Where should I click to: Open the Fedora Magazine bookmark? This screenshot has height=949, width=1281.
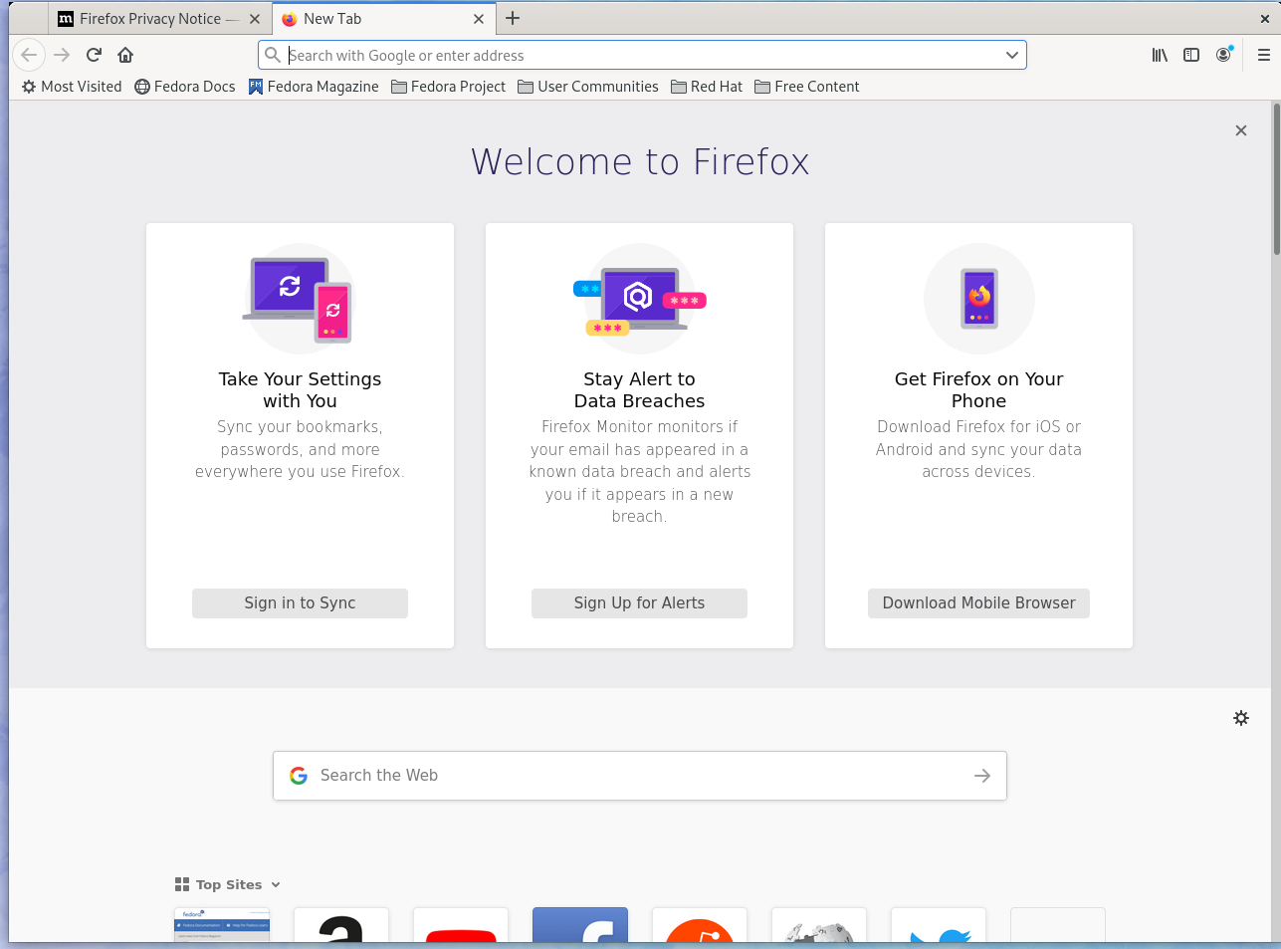(314, 87)
